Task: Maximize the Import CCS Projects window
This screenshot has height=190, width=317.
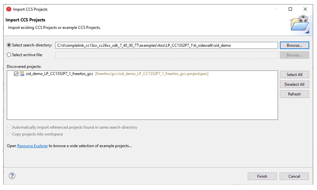Action: pyautogui.click(x=290, y=9)
